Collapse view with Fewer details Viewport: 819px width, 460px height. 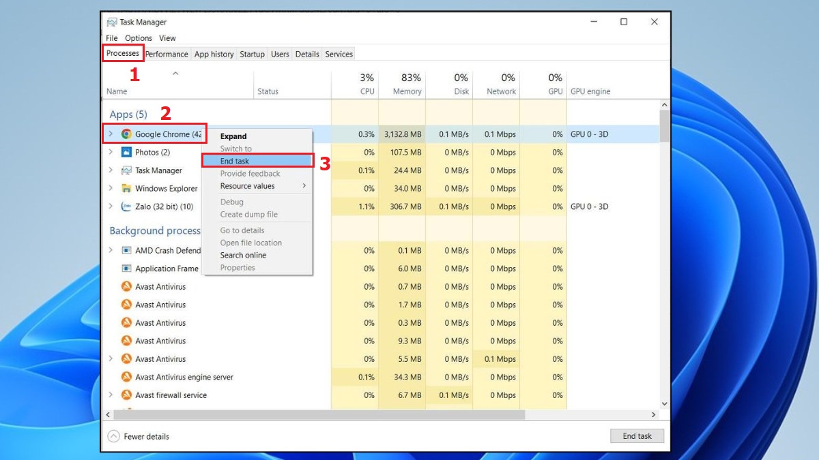point(139,437)
